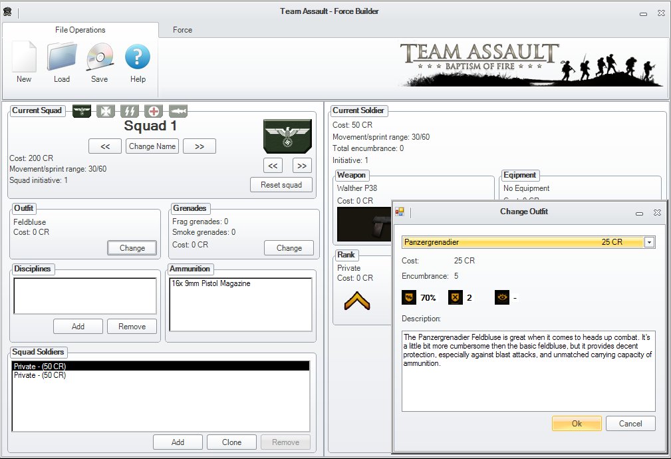Select the SS runes squad icon
Image resolution: width=671 pixels, height=459 pixels.
point(129,111)
